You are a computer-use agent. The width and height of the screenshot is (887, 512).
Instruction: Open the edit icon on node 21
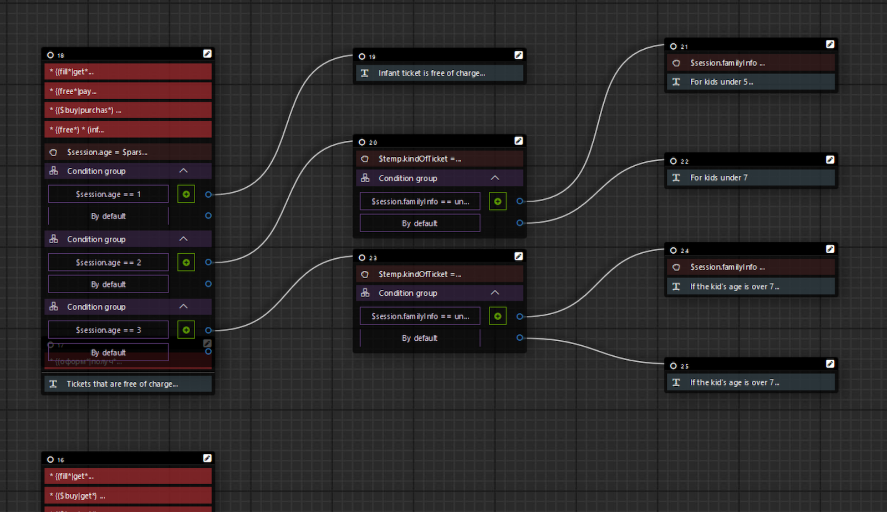point(830,44)
